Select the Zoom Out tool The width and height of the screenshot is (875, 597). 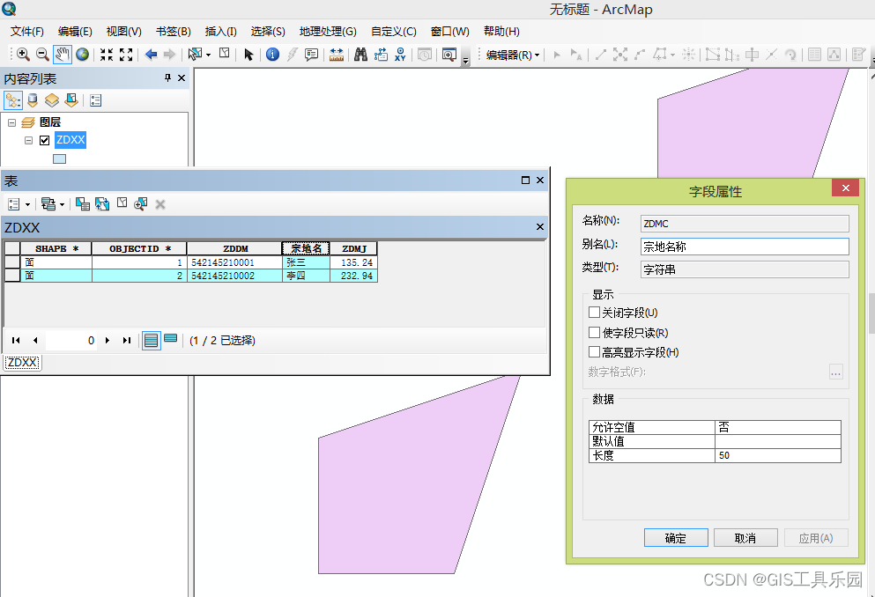[x=42, y=54]
